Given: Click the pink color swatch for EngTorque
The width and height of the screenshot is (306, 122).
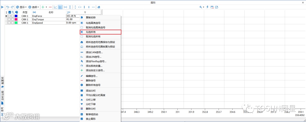Looking at the screenshot, I should (x=16, y=20).
